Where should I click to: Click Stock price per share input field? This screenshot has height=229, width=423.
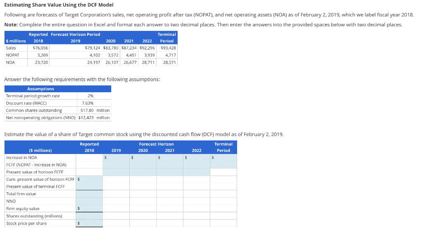[89, 223]
